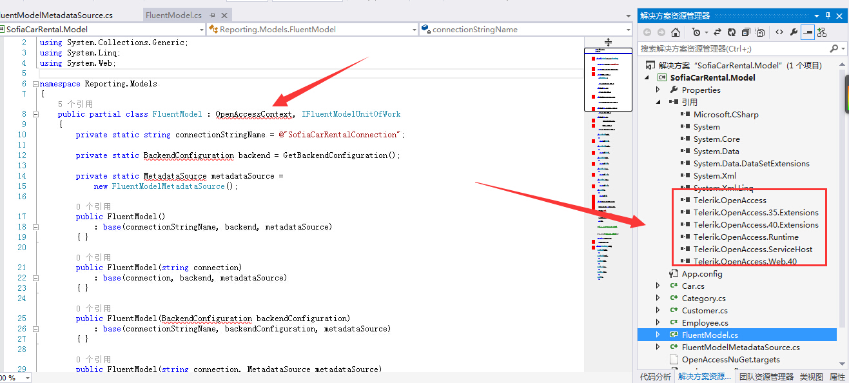Select the 解决方案资源... bottom tab
Screen dimensions: 849x383
tap(704, 377)
